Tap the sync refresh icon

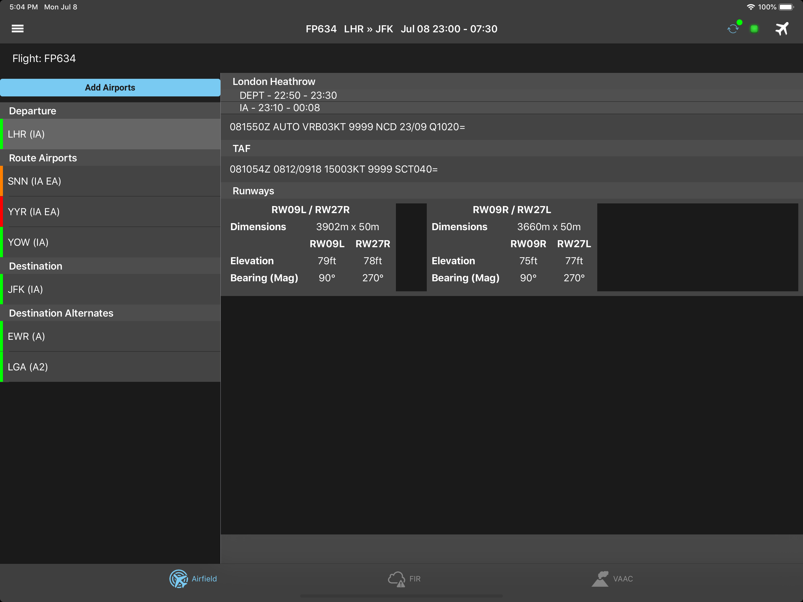pos(733,29)
